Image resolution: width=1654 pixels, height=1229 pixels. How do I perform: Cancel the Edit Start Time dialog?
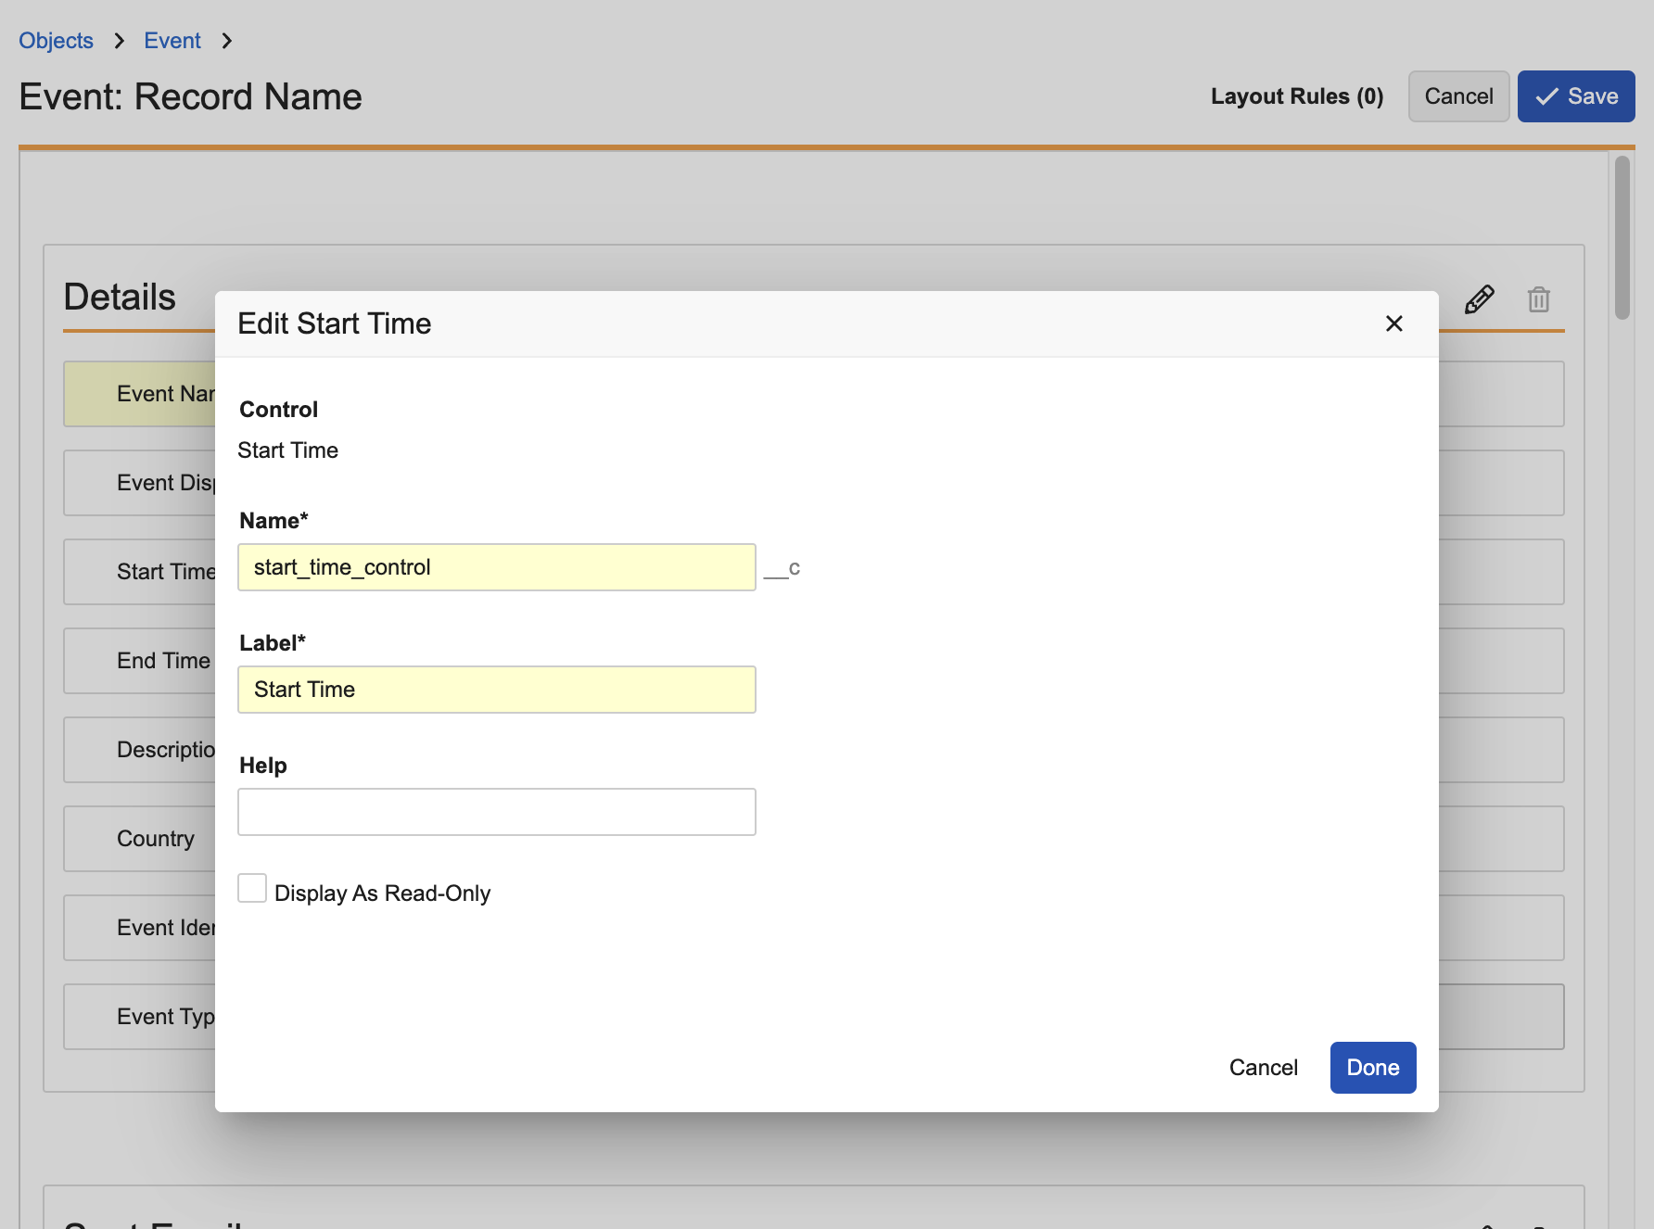click(x=1263, y=1068)
